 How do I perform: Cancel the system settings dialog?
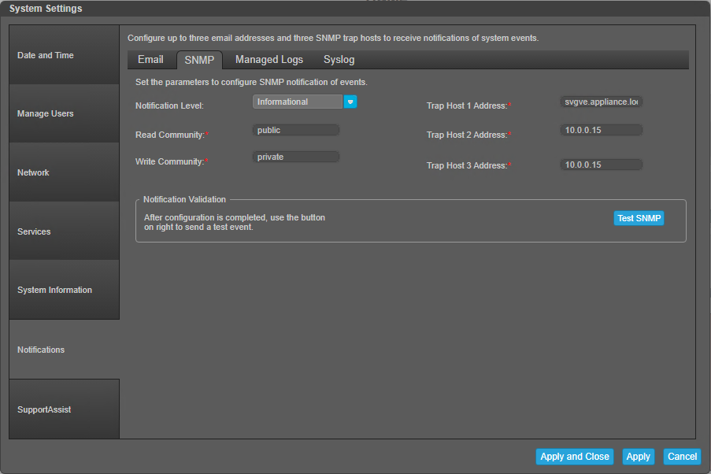click(682, 457)
